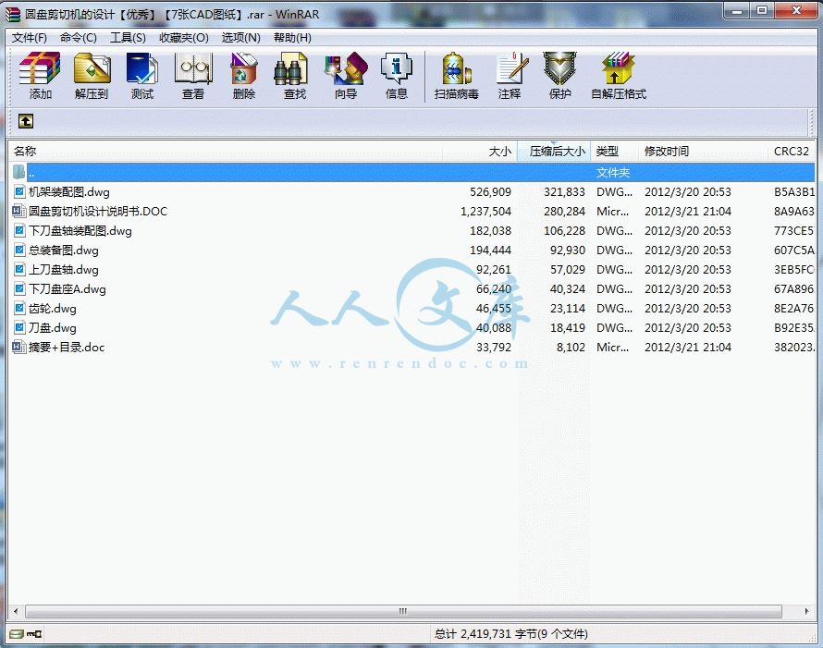Open the 命令(C) menu

click(79, 38)
